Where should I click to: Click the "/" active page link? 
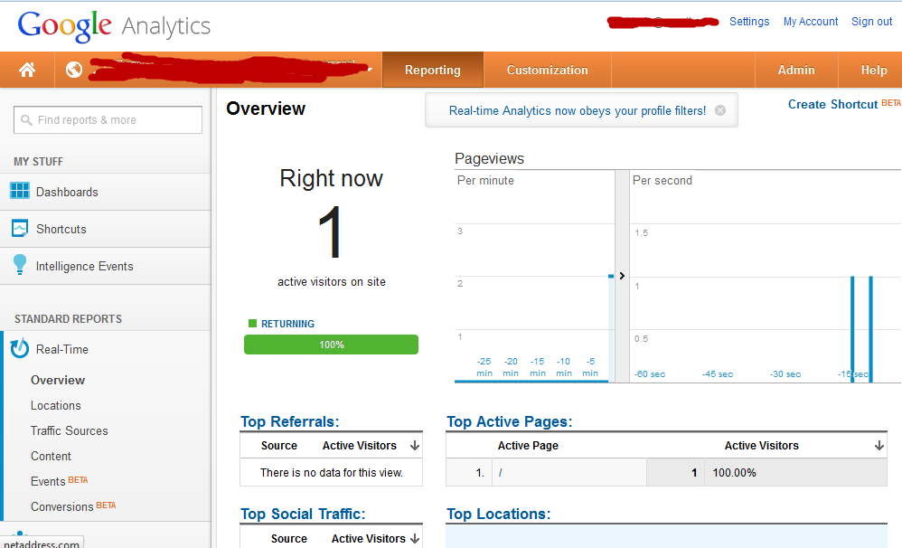coord(501,473)
